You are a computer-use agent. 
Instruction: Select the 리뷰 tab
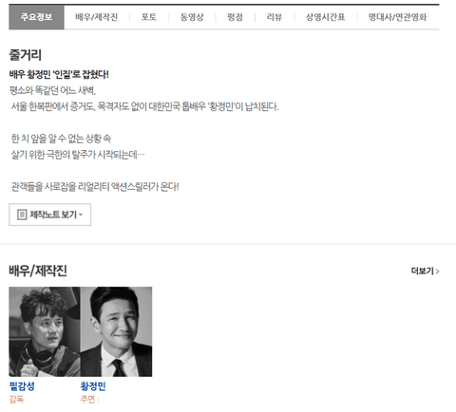click(275, 17)
